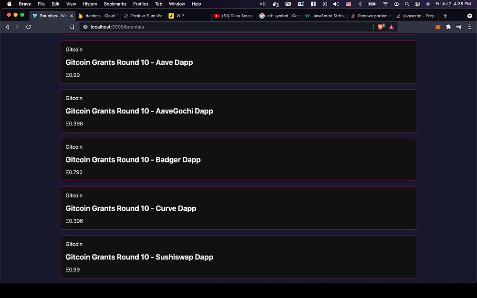Open the Tab menu
477x298 pixels.
pos(158,4)
